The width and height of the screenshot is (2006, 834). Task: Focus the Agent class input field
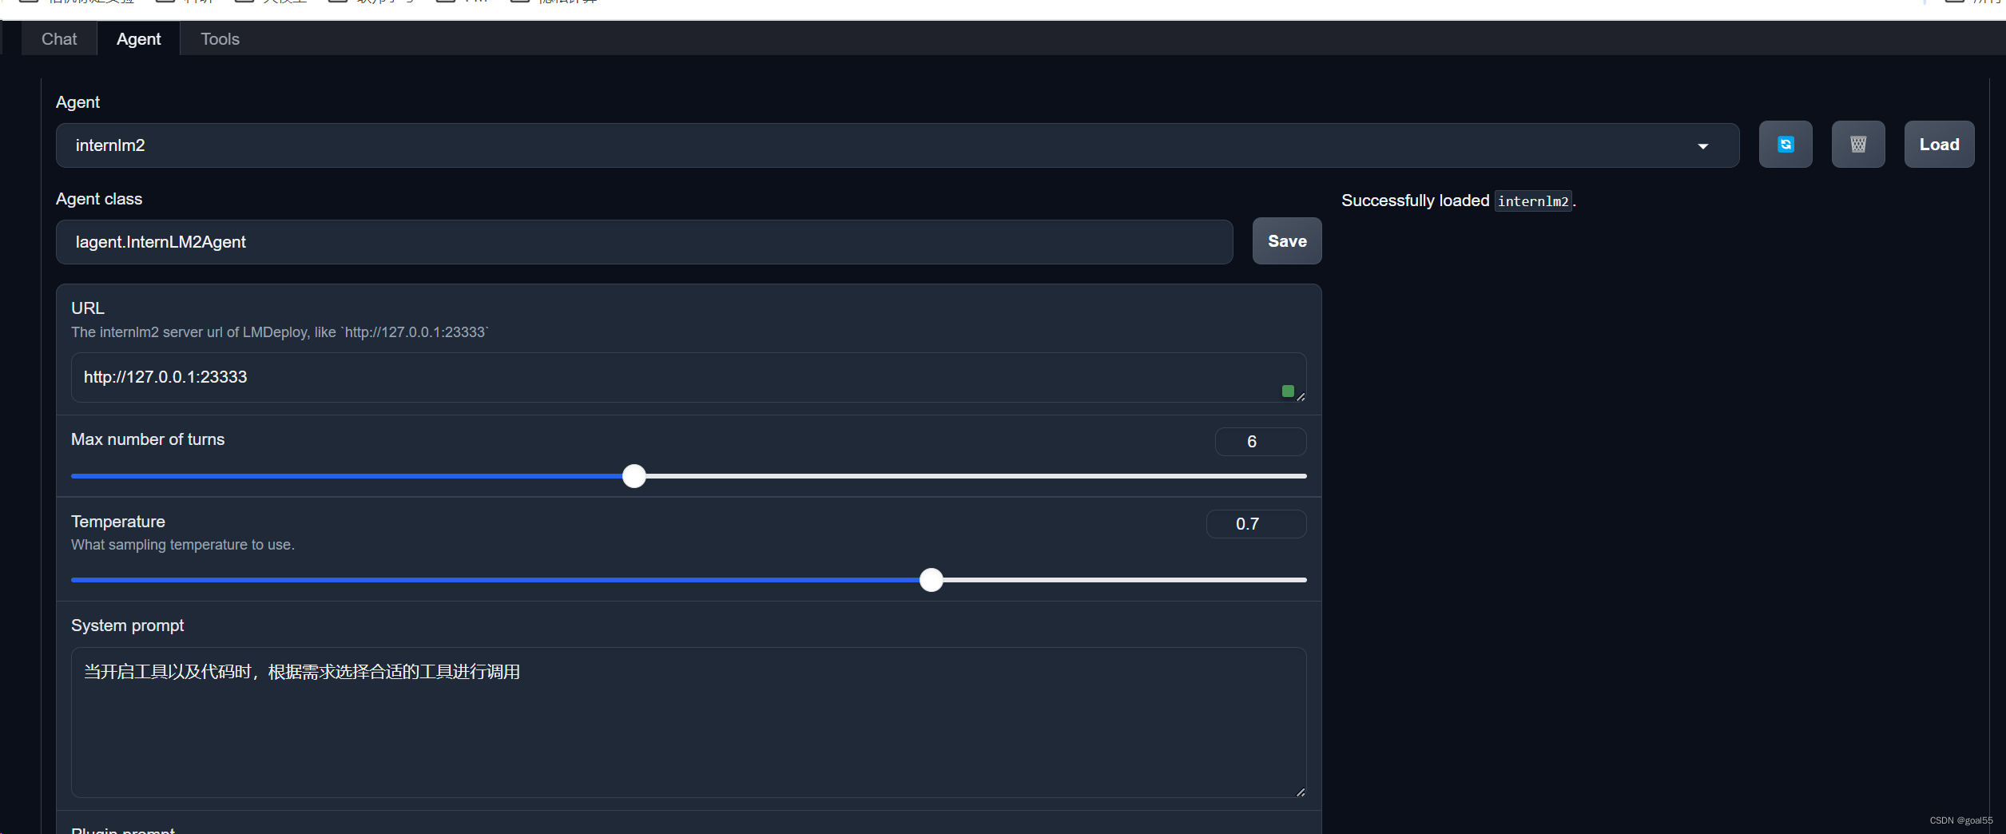[644, 242]
